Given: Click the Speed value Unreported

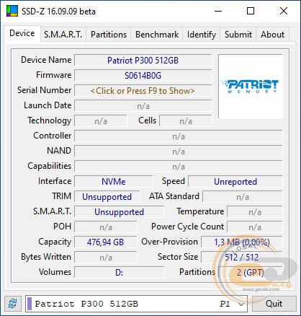Looking at the screenshot, I should click(235, 182).
